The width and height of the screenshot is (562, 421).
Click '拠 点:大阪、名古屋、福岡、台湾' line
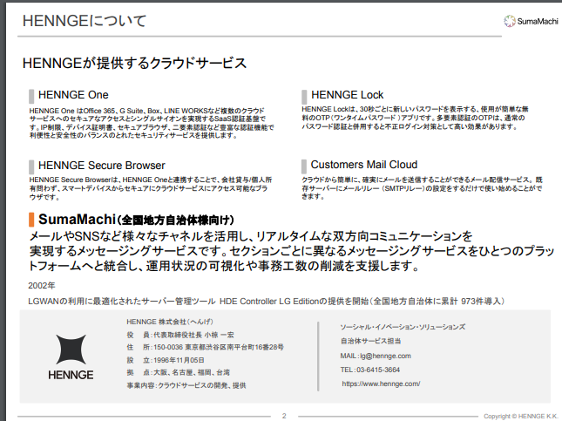click(x=178, y=372)
